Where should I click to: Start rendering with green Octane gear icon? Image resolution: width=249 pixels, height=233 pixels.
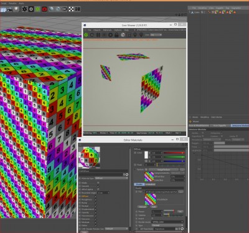(86, 35)
